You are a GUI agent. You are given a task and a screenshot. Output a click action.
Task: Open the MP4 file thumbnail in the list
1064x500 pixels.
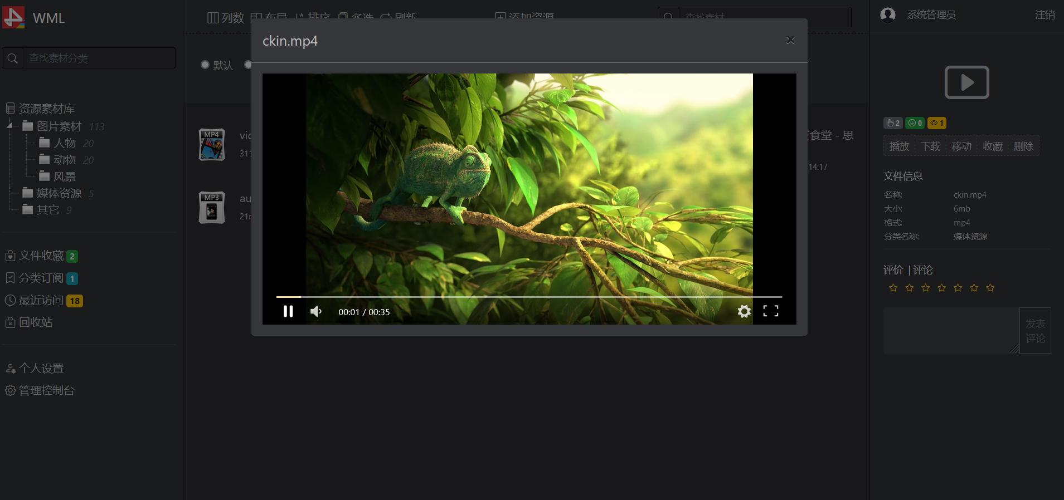[212, 145]
